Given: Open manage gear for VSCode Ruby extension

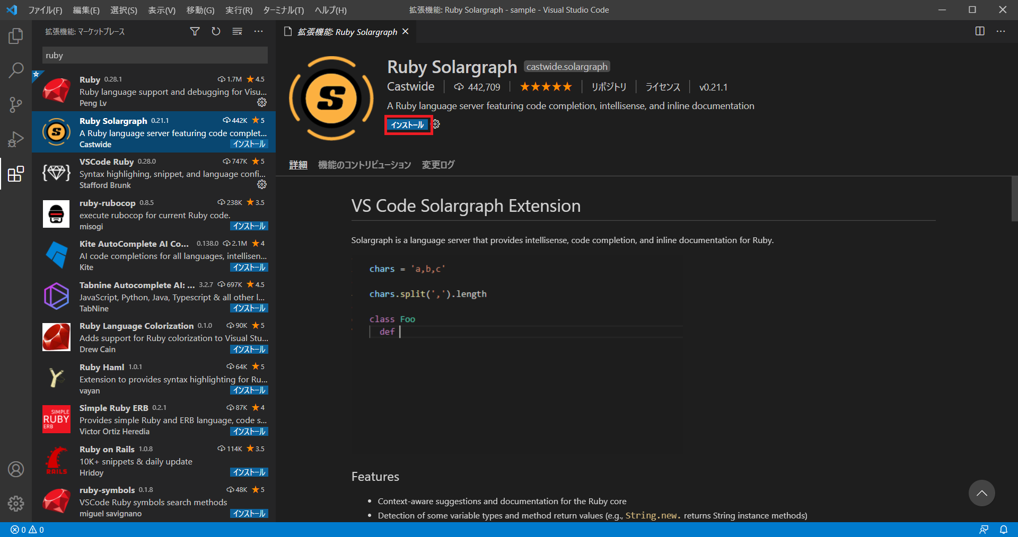Looking at the screenshot, I should [262, 184].
